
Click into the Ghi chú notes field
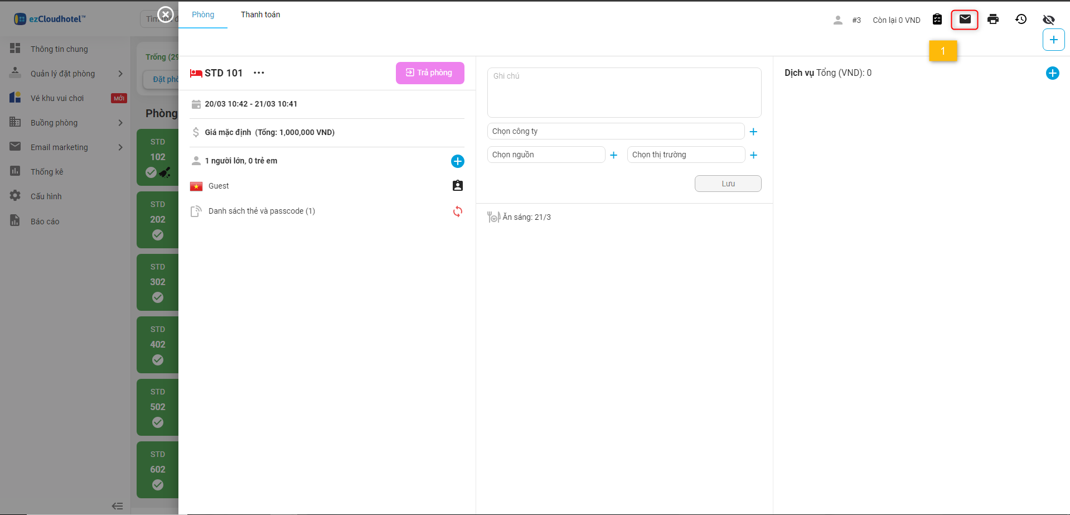click(x=624, y=93)
